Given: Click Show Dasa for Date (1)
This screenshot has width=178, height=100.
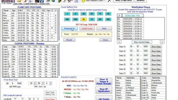Looking at the screenshot, I should tap(156, 47).
